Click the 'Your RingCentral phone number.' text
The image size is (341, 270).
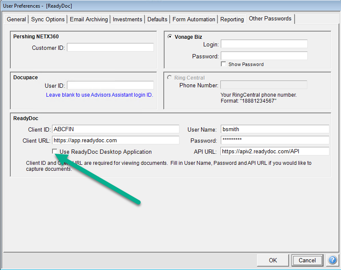click(x=259, y=95)
